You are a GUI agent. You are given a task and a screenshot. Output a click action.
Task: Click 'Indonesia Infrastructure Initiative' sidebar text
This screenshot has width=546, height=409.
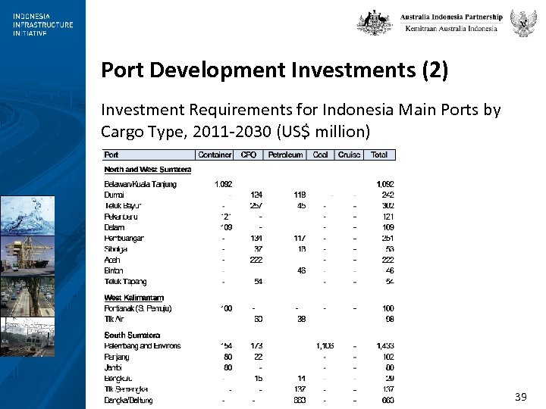click(x=42, y=25)
